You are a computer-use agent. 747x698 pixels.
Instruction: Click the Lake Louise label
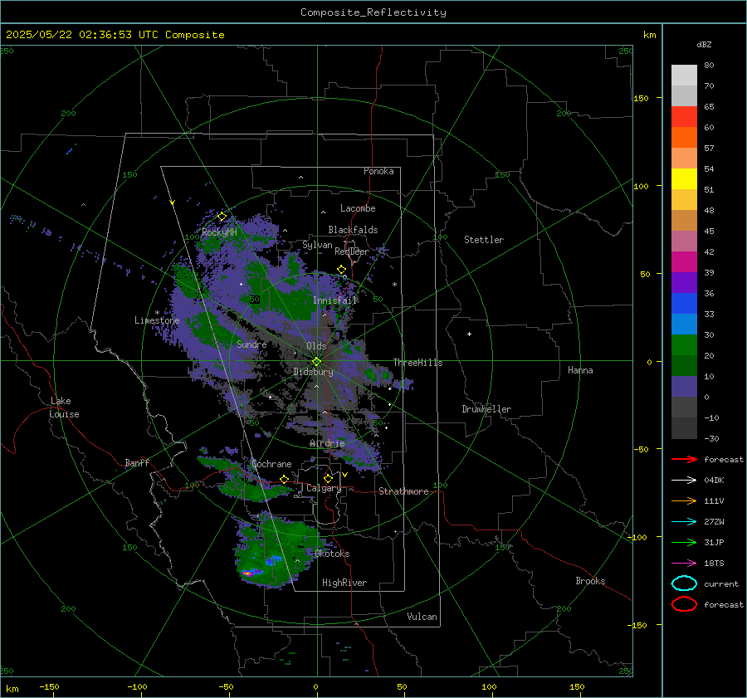[64, 408]
